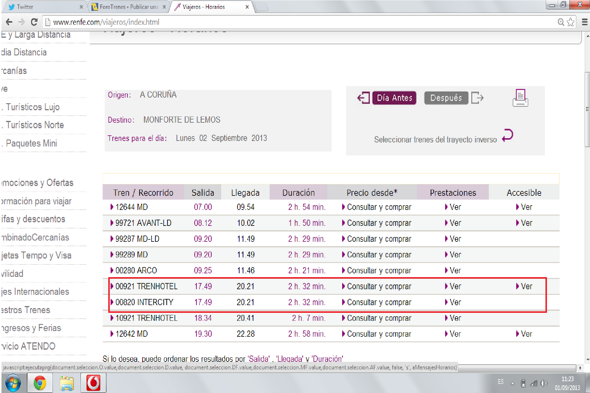Viewport: 590px width, 393px height.
Task: Click the Después button
Action: [x=446, y=98]
